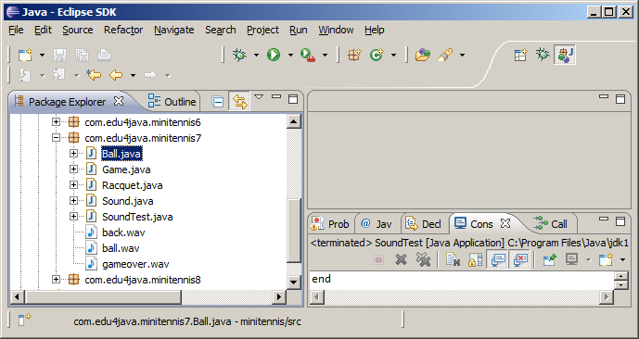Viewport: 639px width, 339px height.
Task: Close the Cons (Console) tab
Action: pyautogui.click(x=505, y=223)
